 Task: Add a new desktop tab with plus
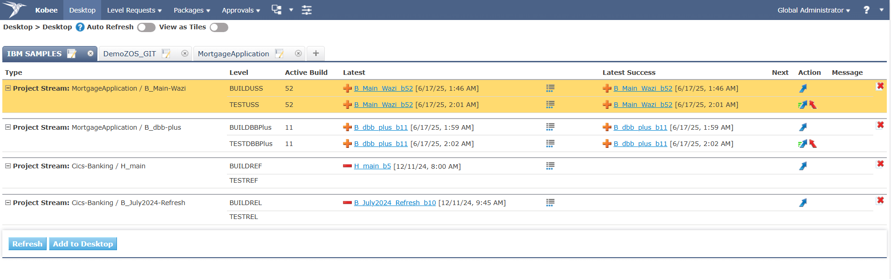point(316,53)
